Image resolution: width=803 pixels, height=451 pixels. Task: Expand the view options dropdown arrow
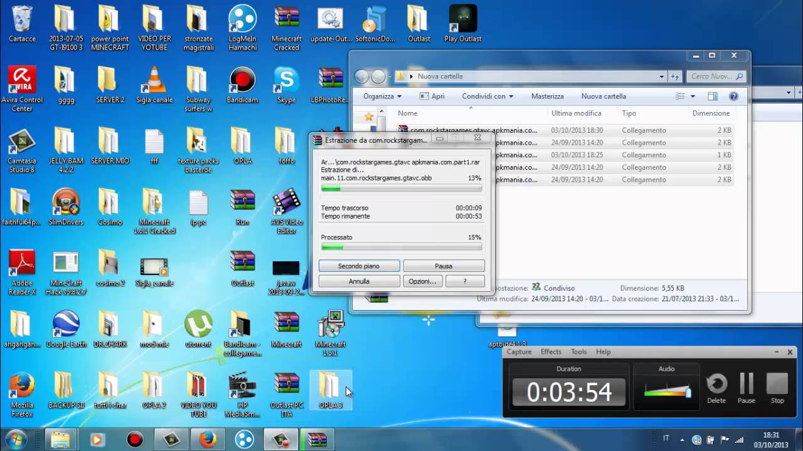(x=693, y=96)
